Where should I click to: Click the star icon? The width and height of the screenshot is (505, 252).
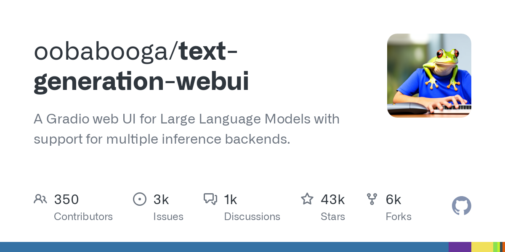click(307, 199)
